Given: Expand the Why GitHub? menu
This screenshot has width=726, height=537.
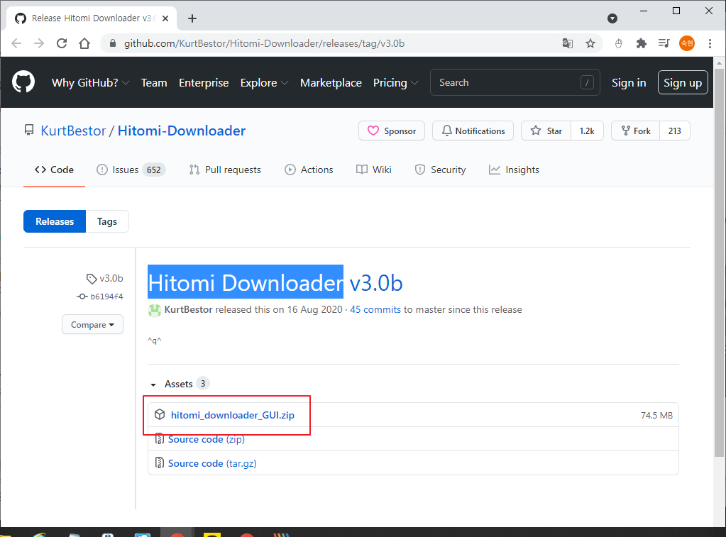Looking at the screenshot, I should [90, 82].
